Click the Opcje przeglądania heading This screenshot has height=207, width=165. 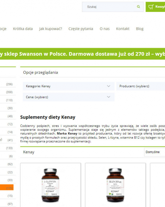point(40,72)
